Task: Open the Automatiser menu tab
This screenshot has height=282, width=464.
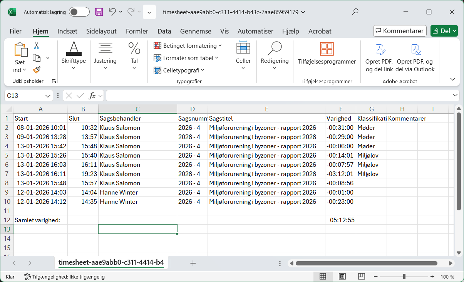Action: click(255, 31)
